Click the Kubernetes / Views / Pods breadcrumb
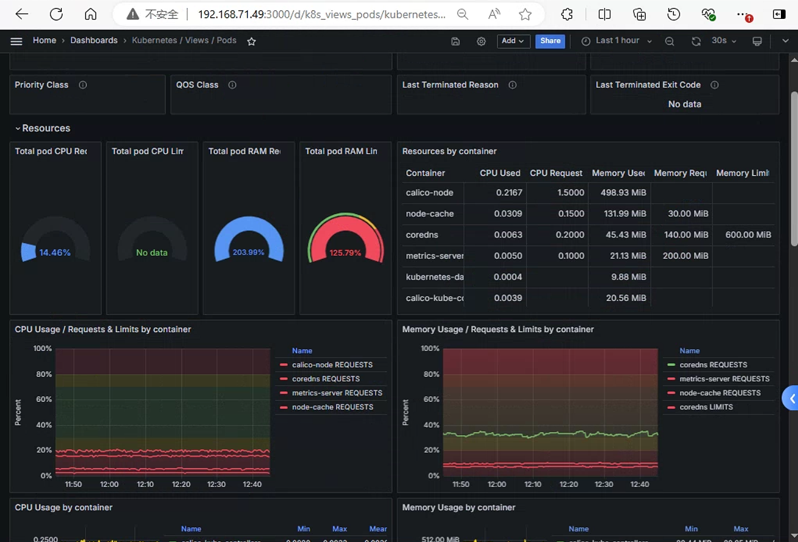Viewport: 798px width, 542px height. (184, 40)
